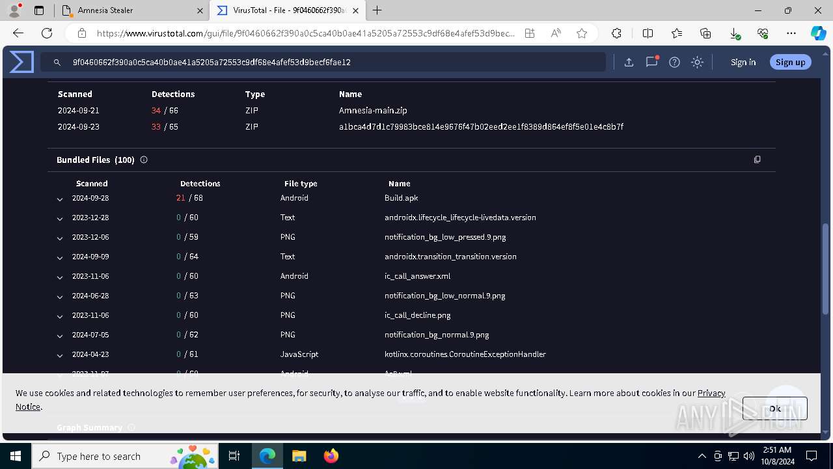Accept cookies with the Ok button

[774, 408]
